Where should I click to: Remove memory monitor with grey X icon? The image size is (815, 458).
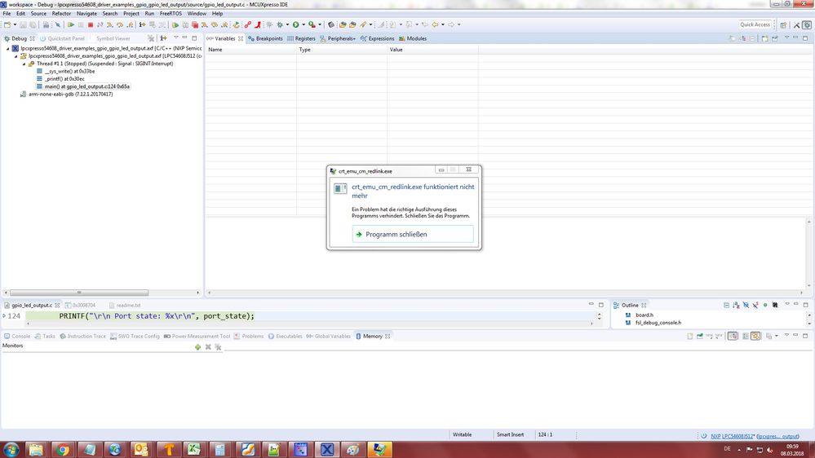coord(208,347)
